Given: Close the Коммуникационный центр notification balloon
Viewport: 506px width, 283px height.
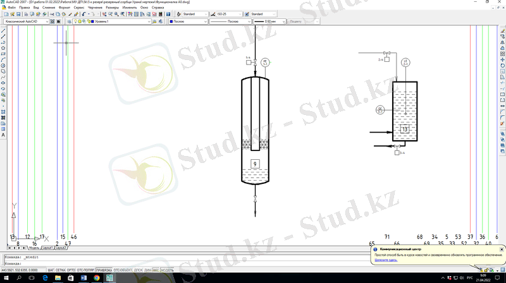Looking at the screenshot, I should [501, 250].
